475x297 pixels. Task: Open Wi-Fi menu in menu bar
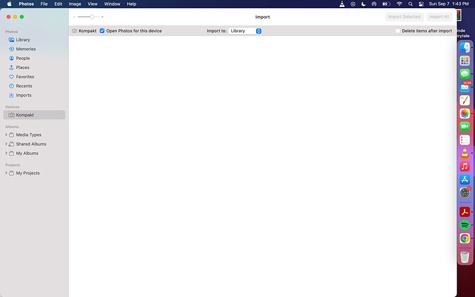click(x=399, y=4)
